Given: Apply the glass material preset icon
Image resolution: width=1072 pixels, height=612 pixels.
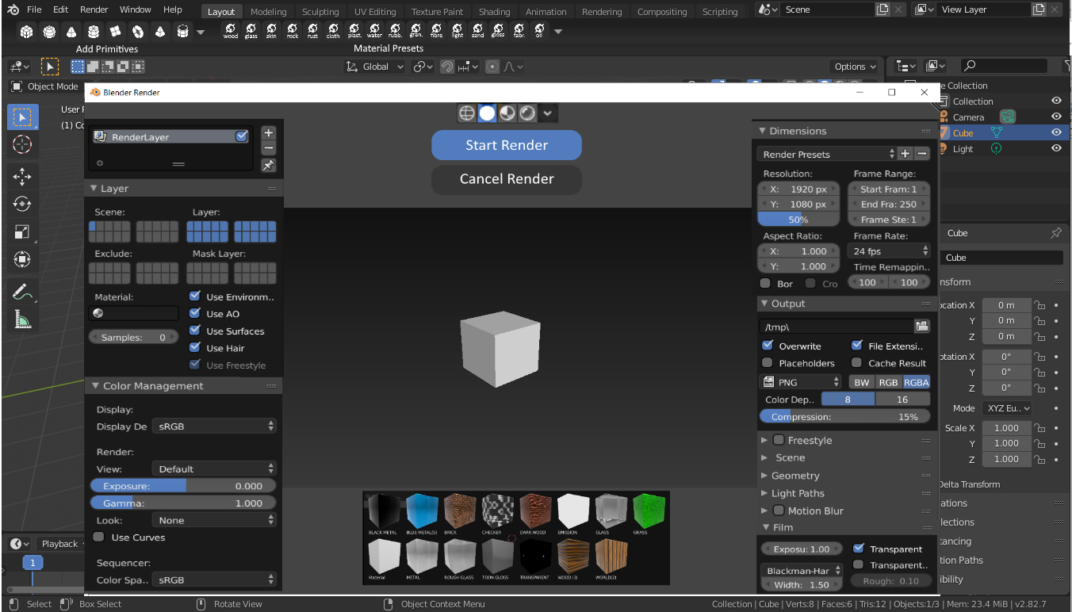Looking at the screenshot, I should (x=251, y=31).
